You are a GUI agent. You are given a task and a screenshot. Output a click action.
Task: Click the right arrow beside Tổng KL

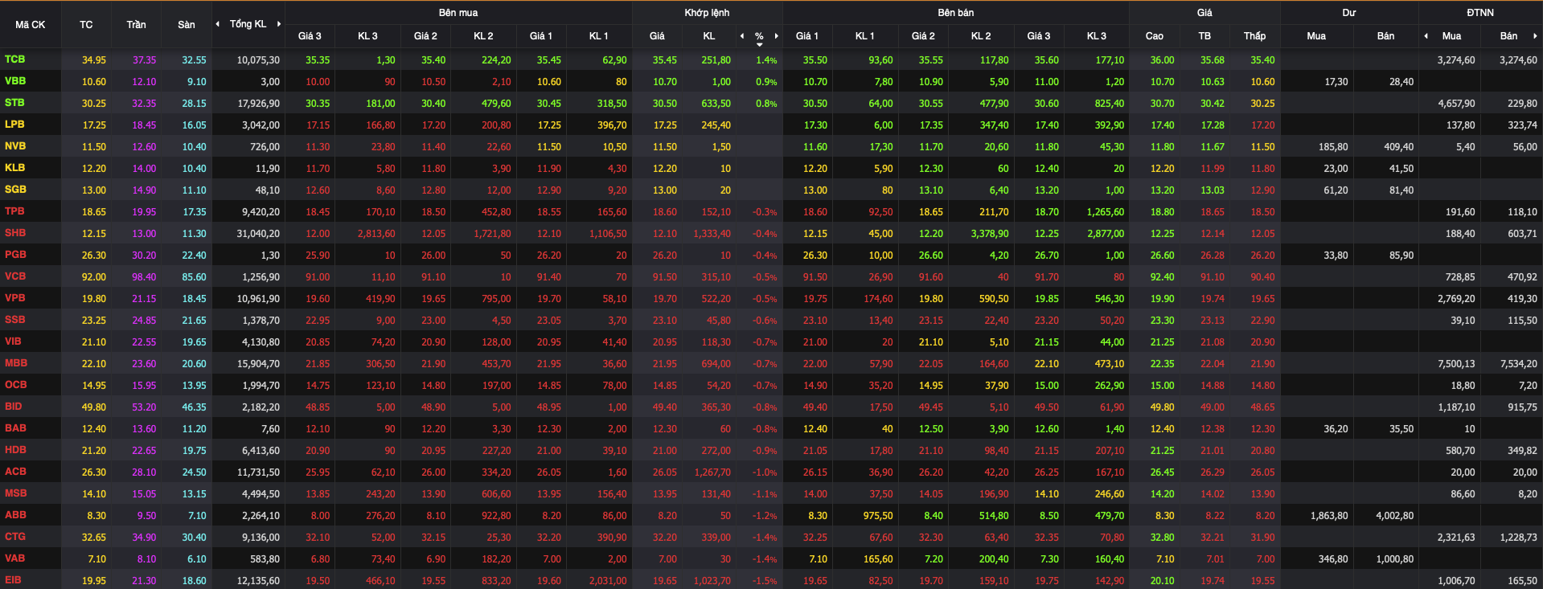(x=279, y=24)
